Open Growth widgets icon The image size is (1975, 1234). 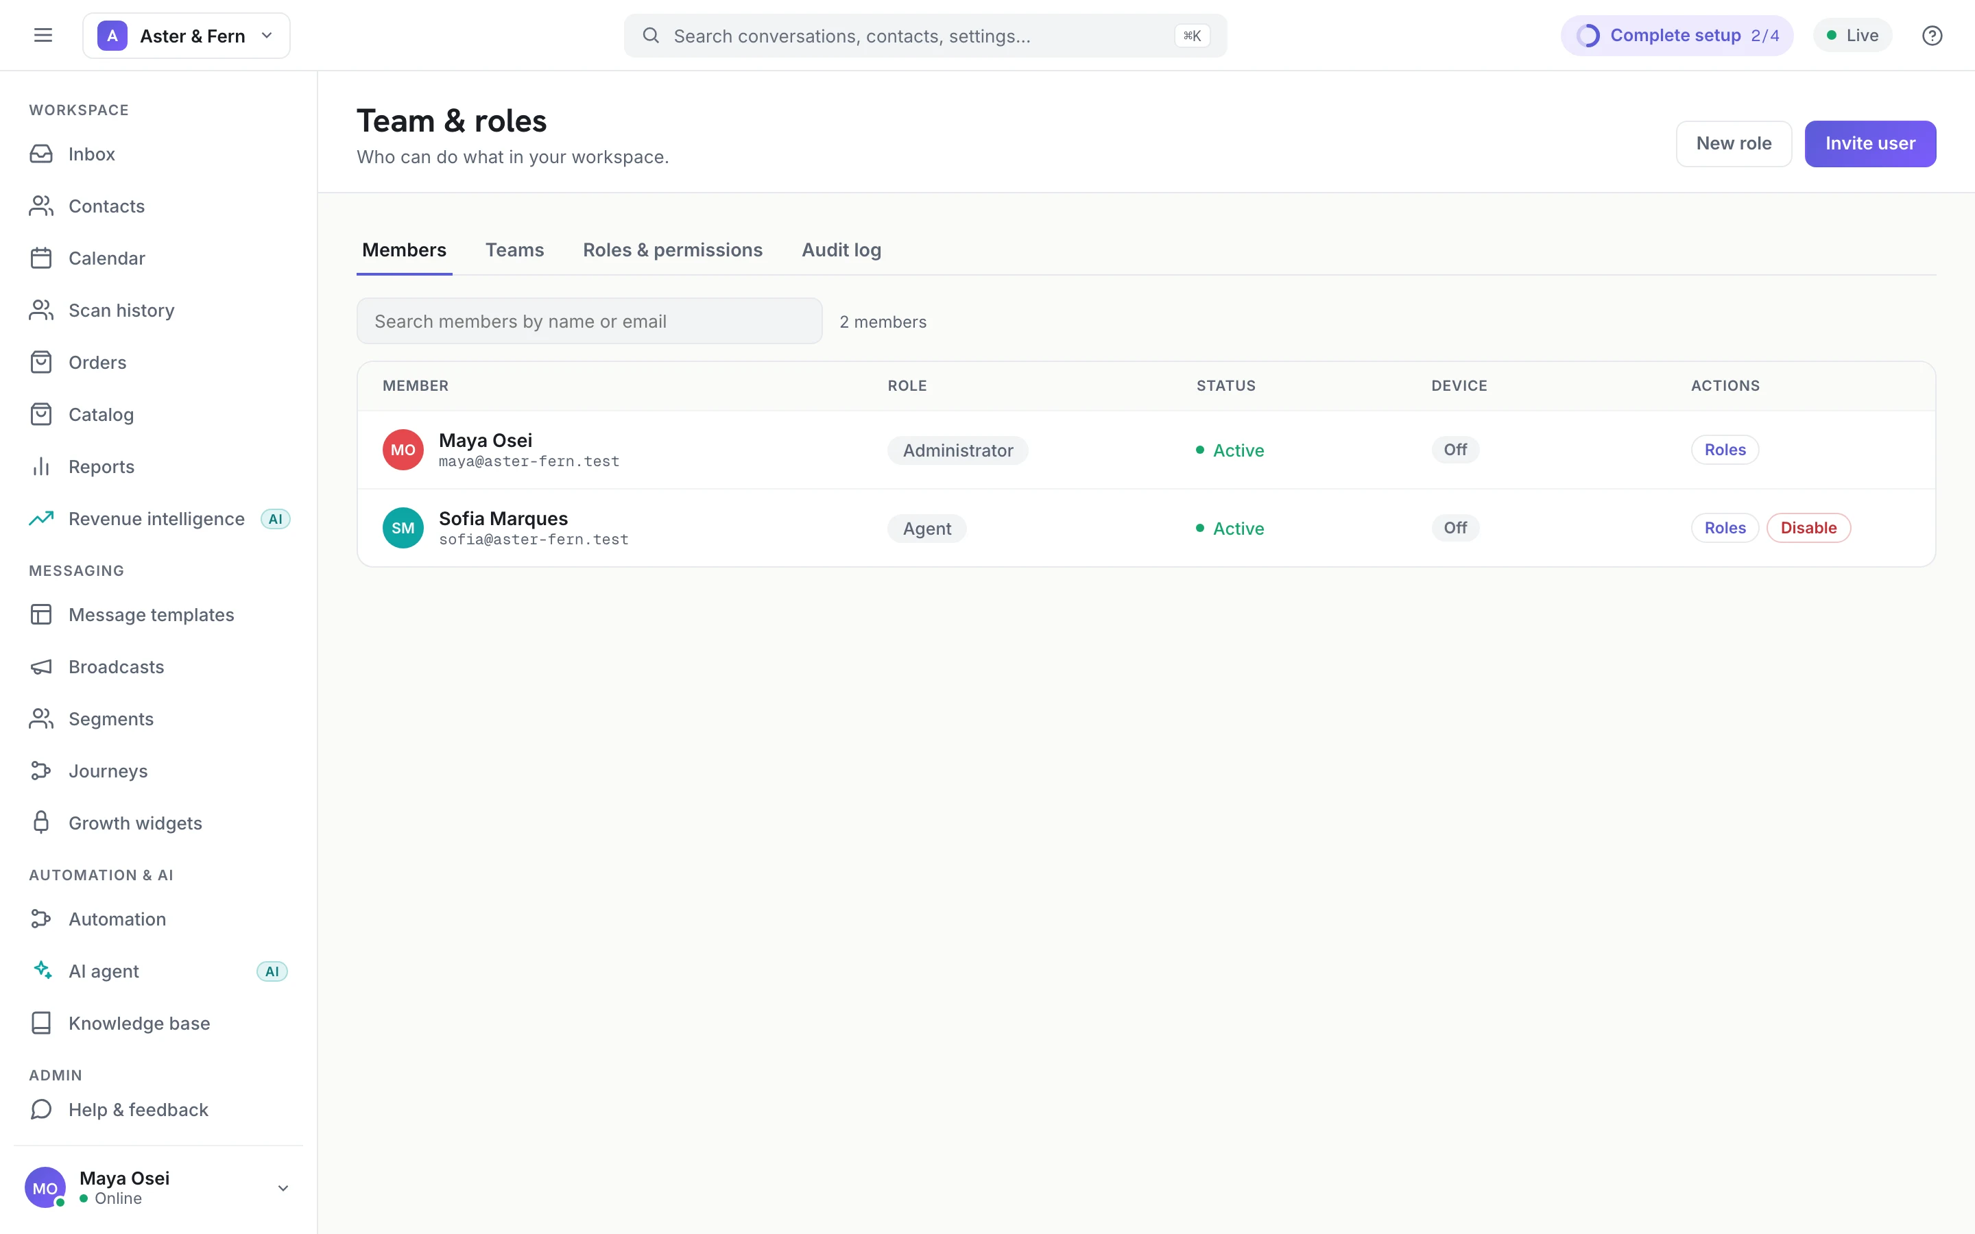(41, 823)
